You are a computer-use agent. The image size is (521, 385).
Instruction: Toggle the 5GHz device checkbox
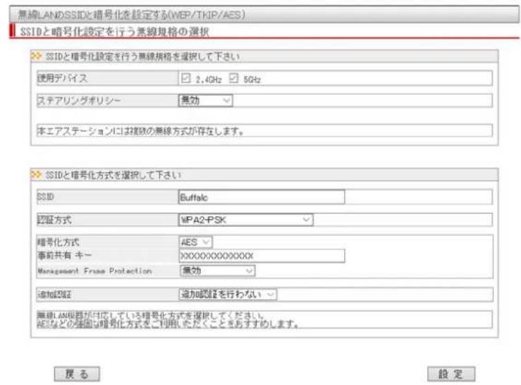pos(234,79)
